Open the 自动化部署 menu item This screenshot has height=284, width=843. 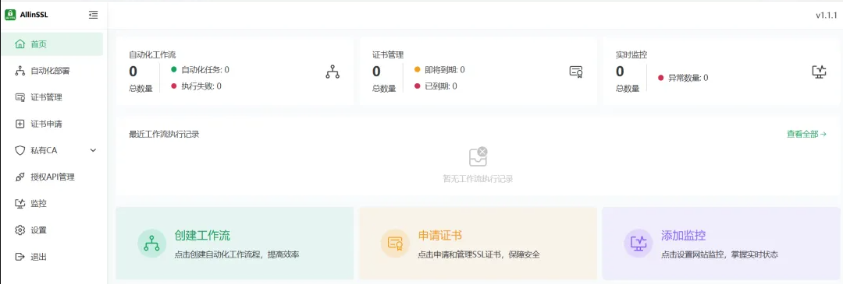point(52,71)
